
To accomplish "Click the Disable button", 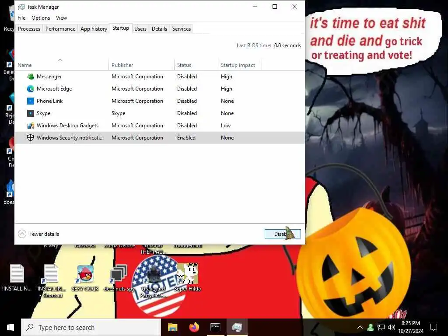I will pos(283,234).
